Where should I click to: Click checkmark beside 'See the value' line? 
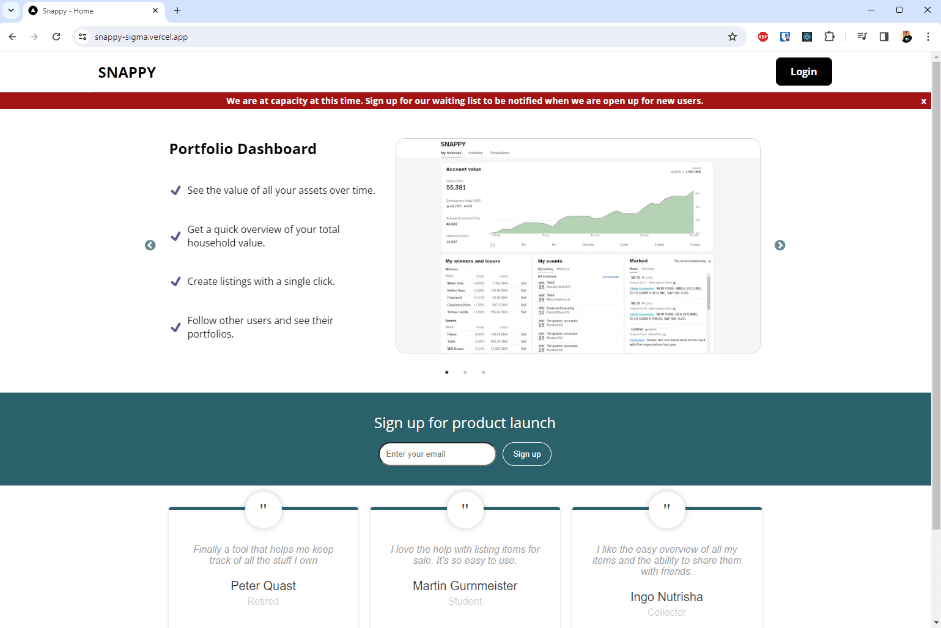[175, 190]
